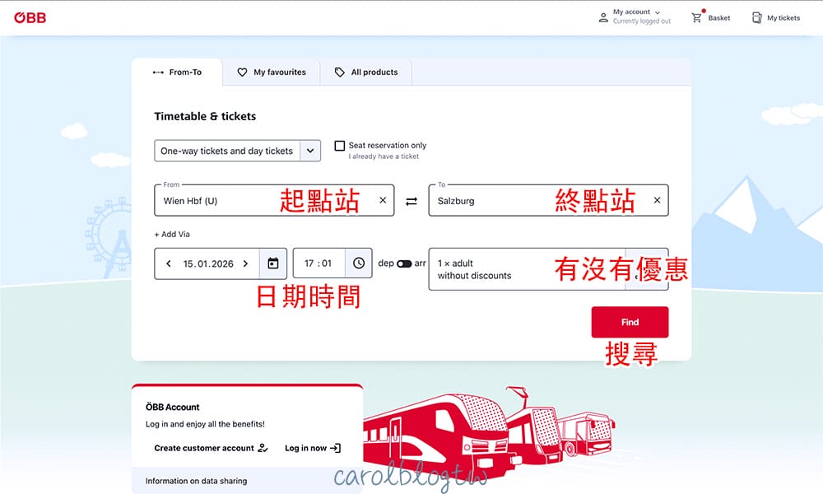The width and height of the screenshot is (823, 494).
Task: Click the Log in now link
Action: tap(309, 449)
